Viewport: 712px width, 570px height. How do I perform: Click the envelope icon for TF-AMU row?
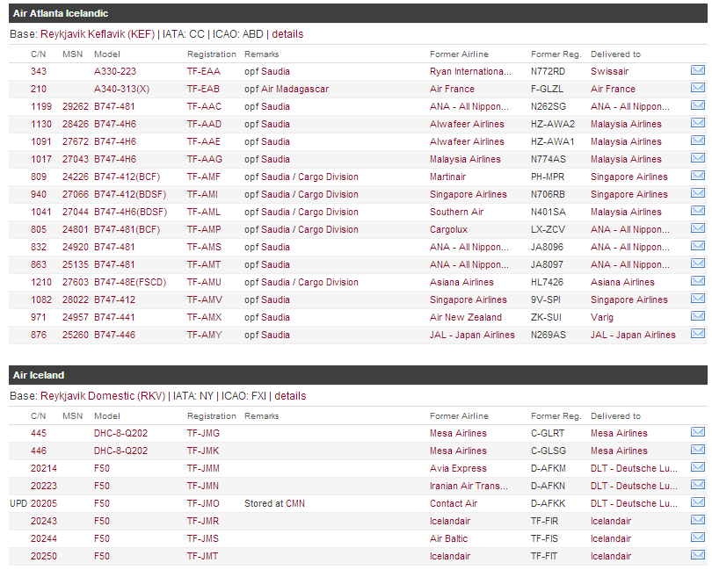(697, 281)
